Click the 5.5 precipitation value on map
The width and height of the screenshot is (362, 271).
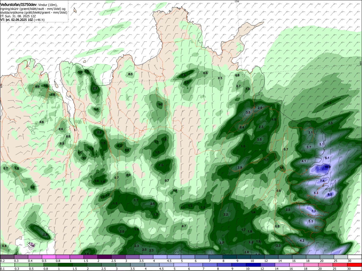[311, 221]
